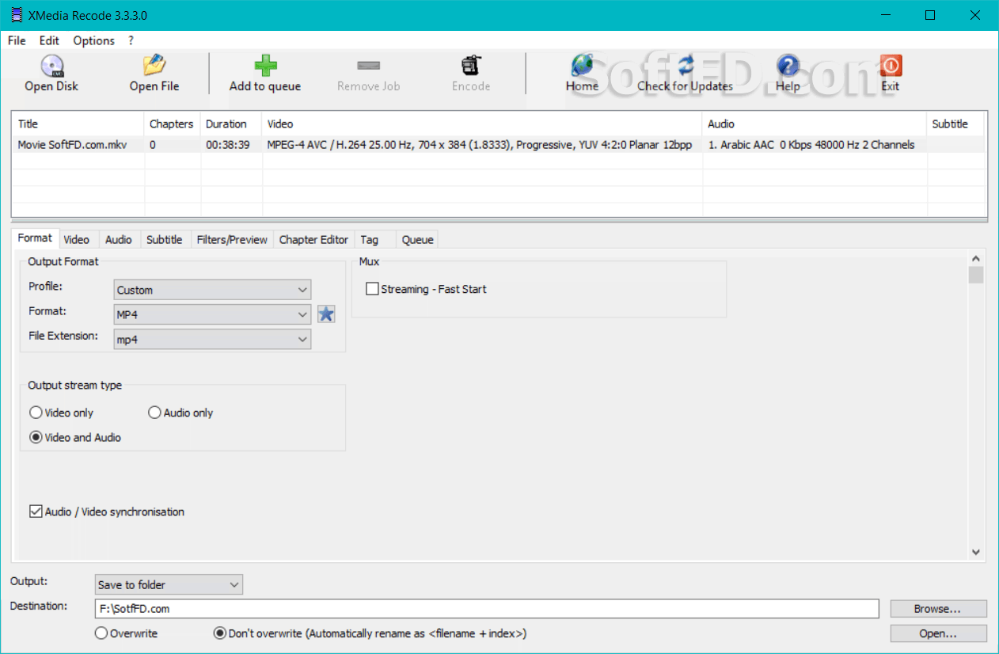Click the Encode toolbar icon
The width and height of the screenshot is (999, 654).
coord(471,66)
